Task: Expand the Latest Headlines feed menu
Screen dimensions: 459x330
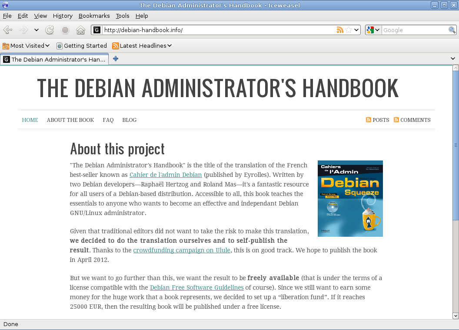Action: (x=142, y=46)
